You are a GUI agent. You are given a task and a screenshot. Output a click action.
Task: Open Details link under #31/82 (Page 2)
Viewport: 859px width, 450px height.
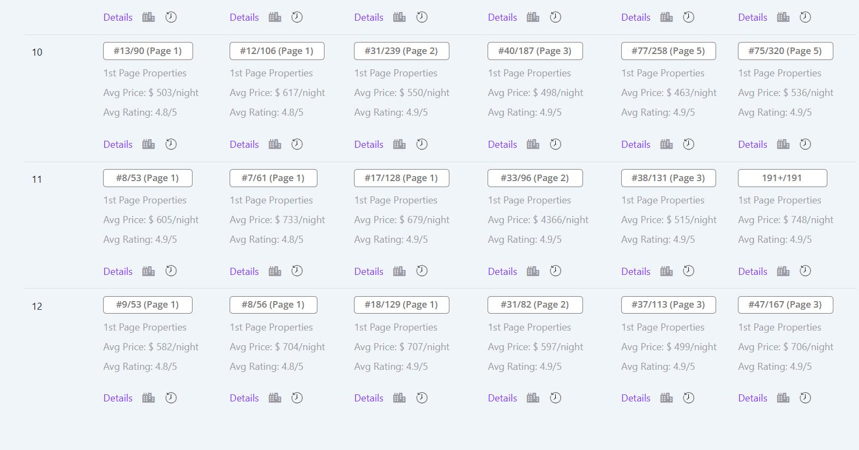click(x=502, y=398)
